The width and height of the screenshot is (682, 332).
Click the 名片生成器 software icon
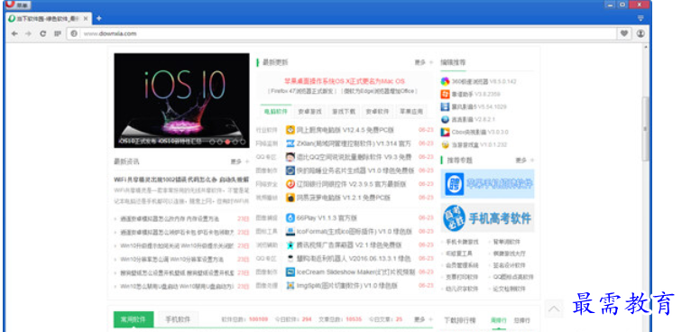[x=290, y=171]
